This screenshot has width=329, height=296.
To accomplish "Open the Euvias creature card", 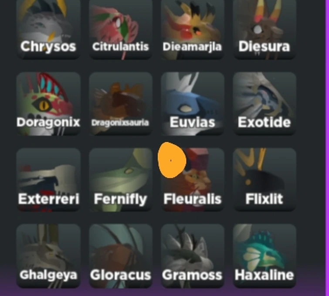I will [x=193, y=104].
